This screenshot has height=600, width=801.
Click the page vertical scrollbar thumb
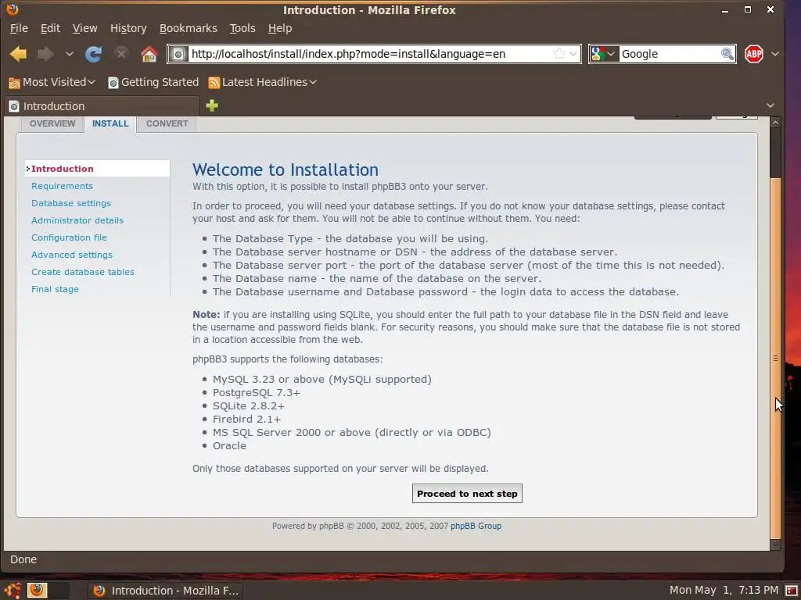[775, 357]
